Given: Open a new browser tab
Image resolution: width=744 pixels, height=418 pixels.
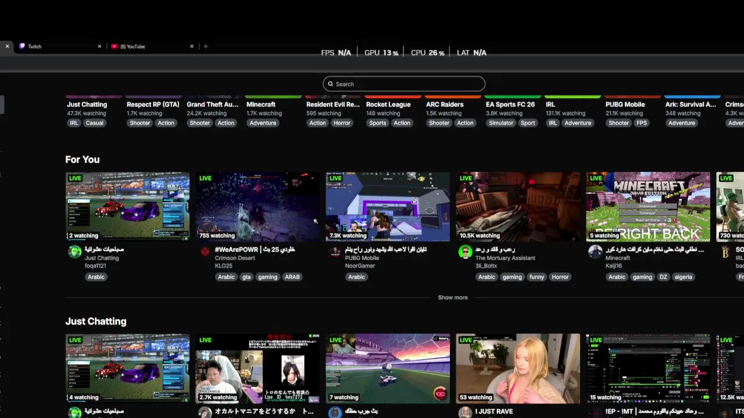Looking at the screenshot, I should pos(205,46).
